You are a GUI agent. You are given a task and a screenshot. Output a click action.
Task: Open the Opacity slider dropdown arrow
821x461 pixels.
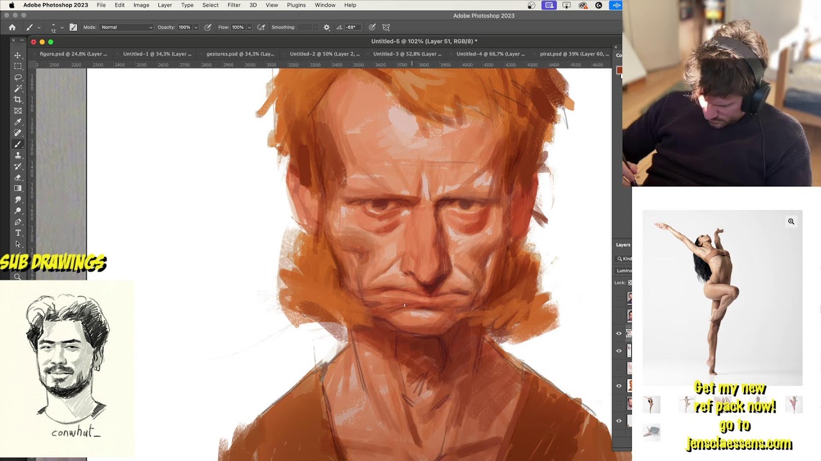click(196, 28)
